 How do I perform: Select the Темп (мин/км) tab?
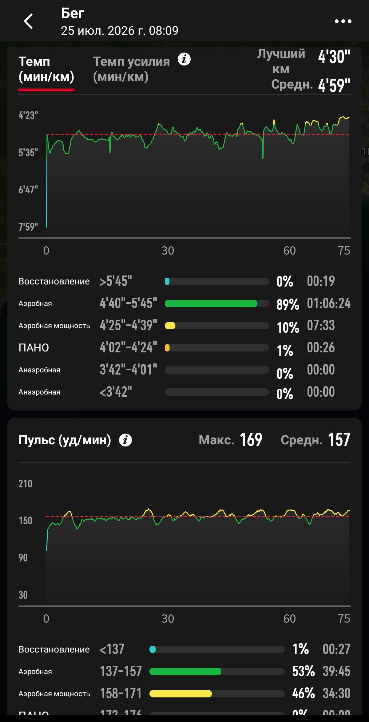coord(46,69)
